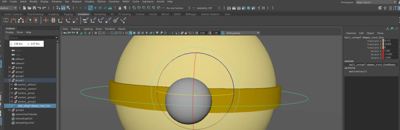Click the Undo arrow icon
Image resolution: width=400 pixels, height=130 pixels.
(39, 8)
